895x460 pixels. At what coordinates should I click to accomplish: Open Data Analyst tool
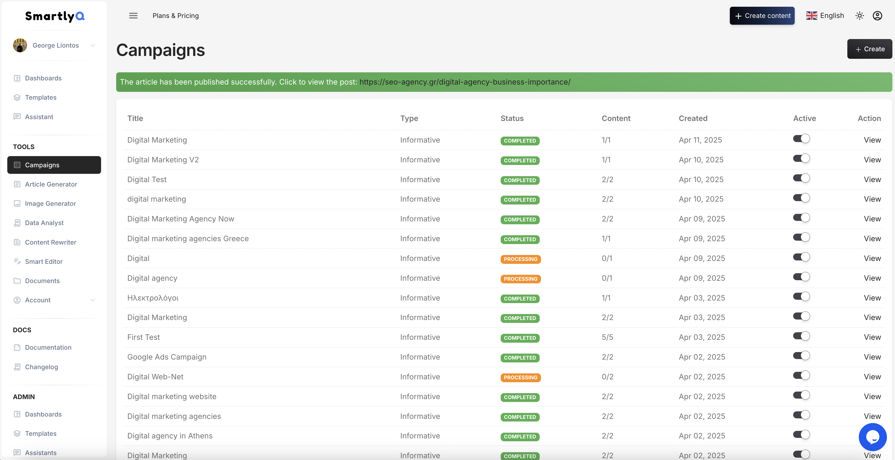pyautogui.click(x=44, y=223)
